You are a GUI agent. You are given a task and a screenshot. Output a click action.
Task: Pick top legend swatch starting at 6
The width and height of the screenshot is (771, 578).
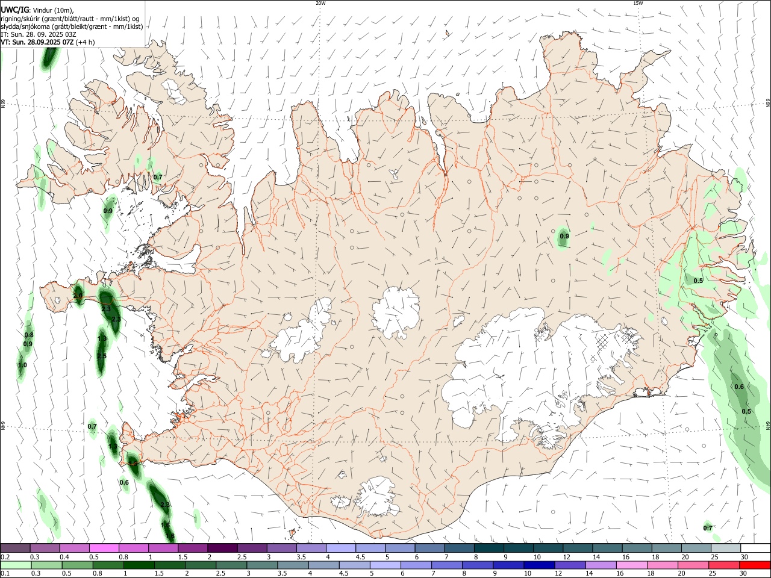click(x=429, y=548)
